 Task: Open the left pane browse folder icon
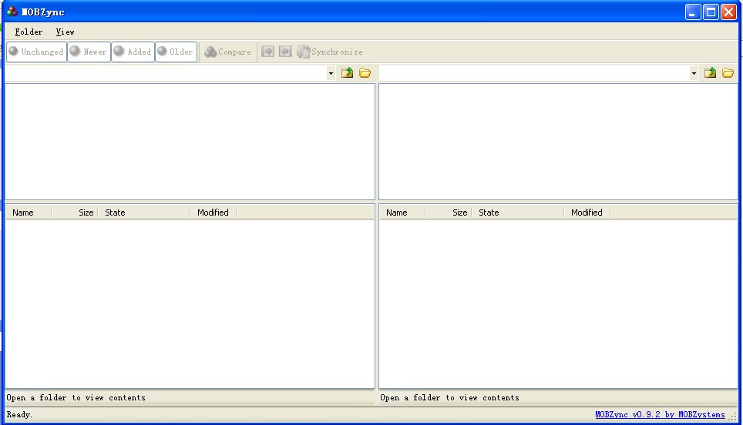pyautogui.click(x=365, y=73)
